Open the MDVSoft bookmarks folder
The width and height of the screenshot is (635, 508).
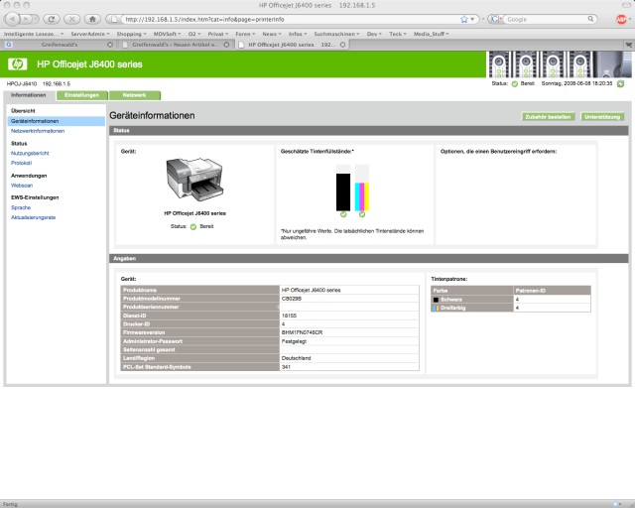168,34
